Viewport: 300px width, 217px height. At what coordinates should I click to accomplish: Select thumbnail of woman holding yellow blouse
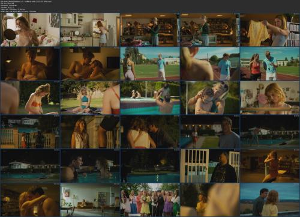(x=270, y=29)
